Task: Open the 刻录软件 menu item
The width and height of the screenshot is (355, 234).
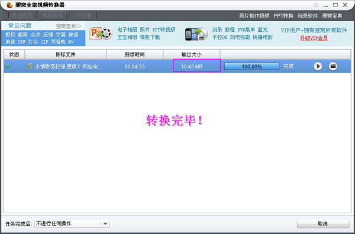Action: (308, 16)
